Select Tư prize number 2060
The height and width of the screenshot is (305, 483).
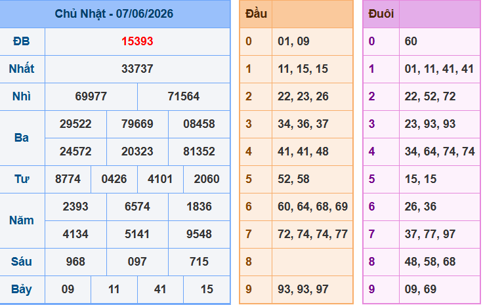207,179
